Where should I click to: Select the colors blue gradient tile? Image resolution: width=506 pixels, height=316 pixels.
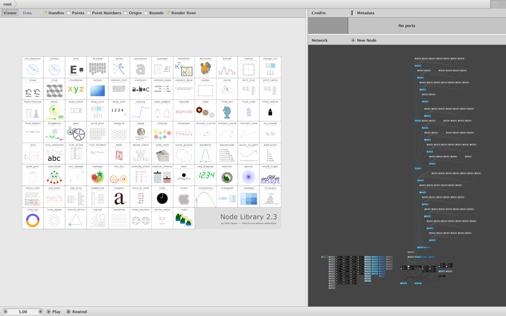pyautogui.click(x=98, y=89)
